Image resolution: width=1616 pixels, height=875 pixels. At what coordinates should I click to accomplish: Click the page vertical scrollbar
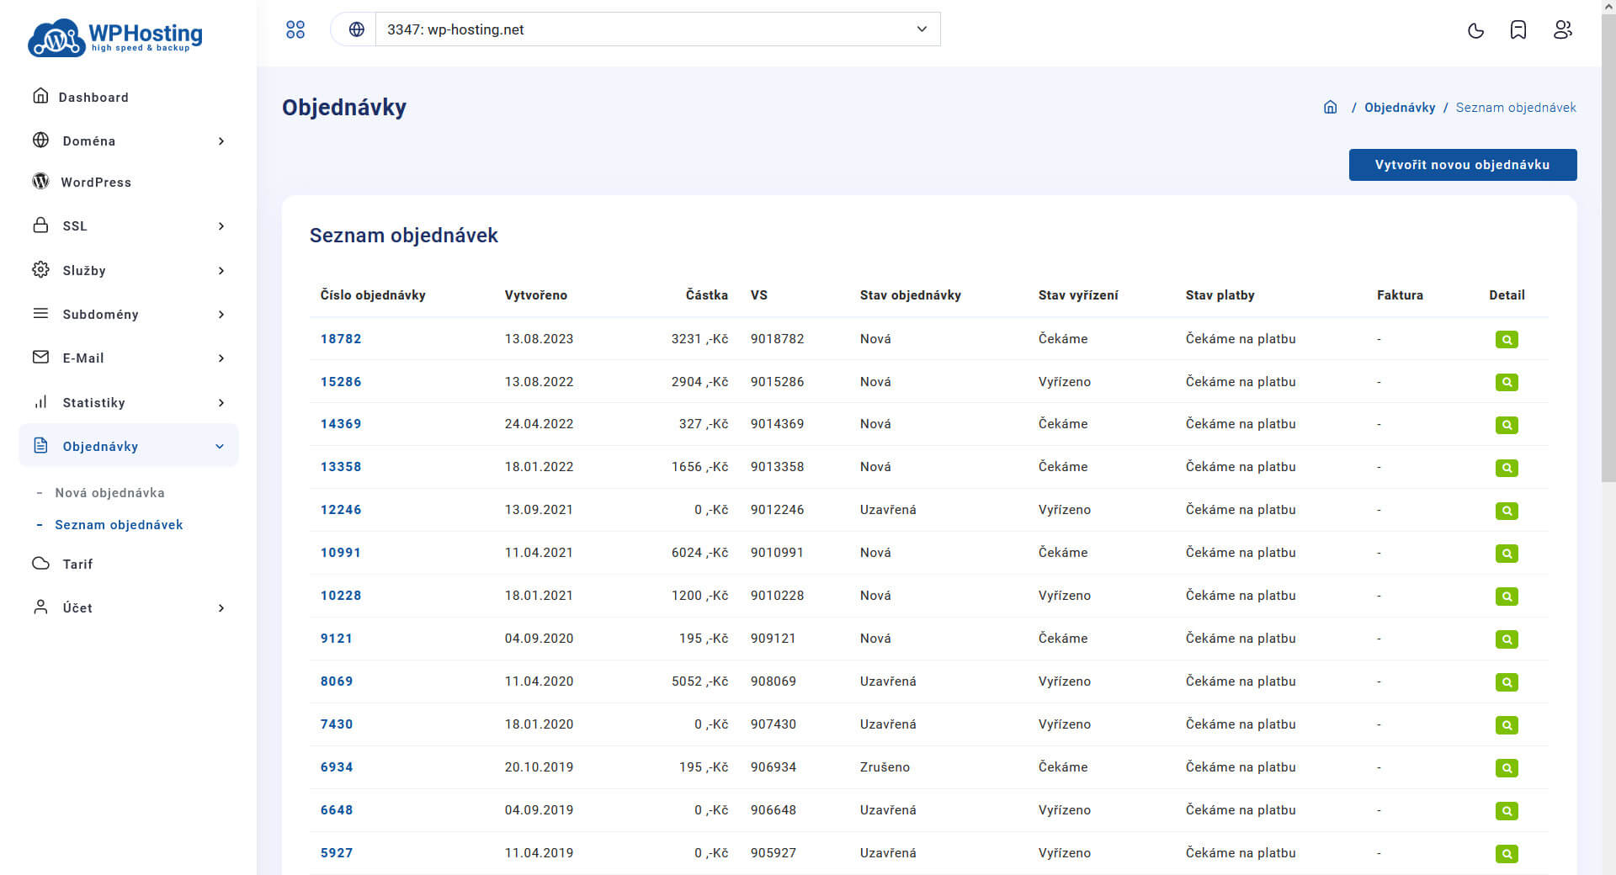coord(1608,248)
